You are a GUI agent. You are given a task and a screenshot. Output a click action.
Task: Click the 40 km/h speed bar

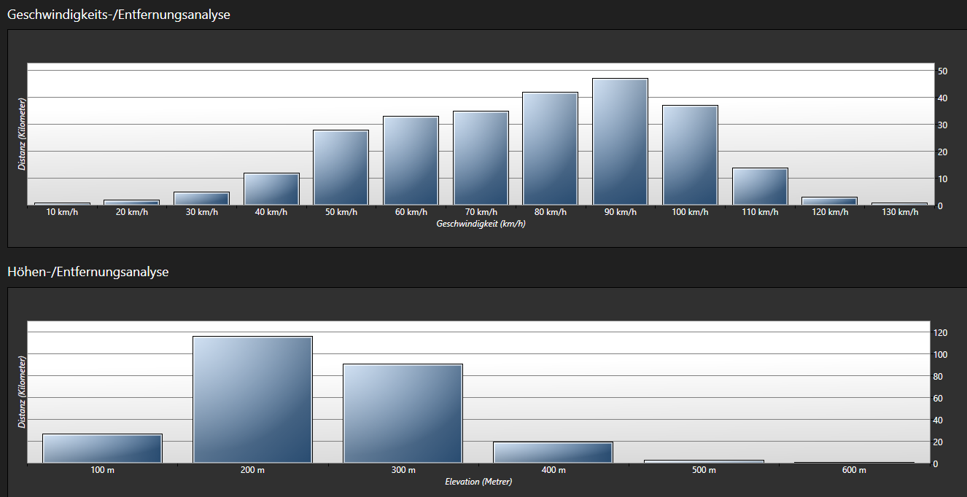click(271, 189)
